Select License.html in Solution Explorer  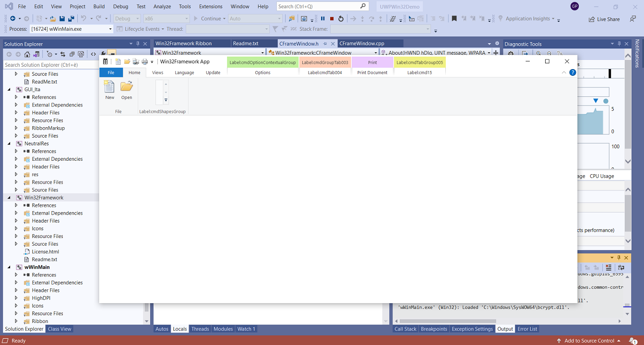pos(45,251)
